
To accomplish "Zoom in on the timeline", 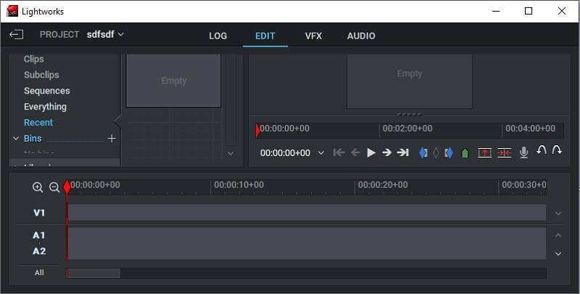I will click(x=38, y=187).
